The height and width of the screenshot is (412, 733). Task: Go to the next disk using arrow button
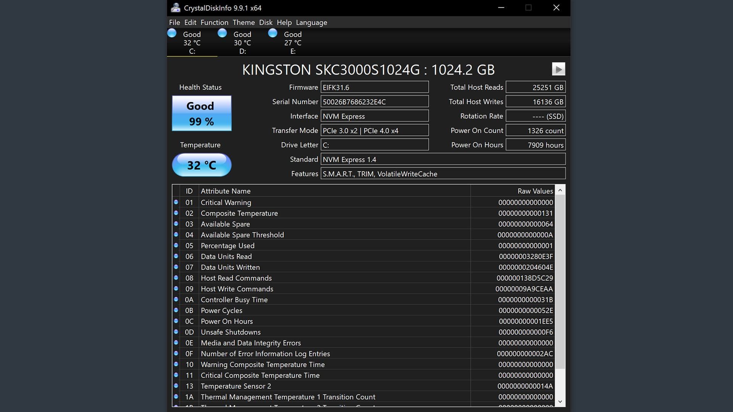(559, 69)
